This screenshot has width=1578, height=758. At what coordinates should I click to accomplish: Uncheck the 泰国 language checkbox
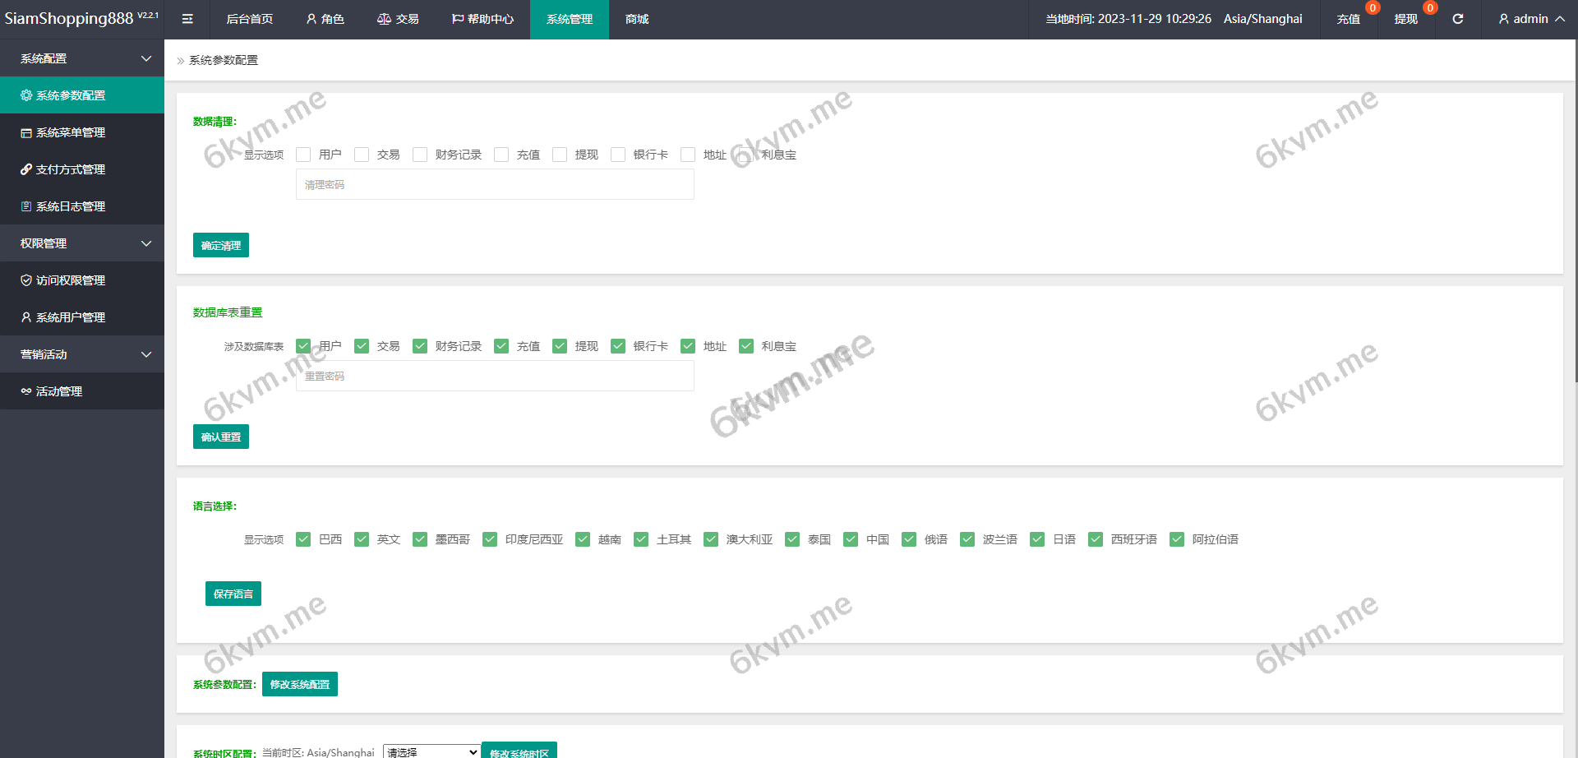(x=792, y=539)
